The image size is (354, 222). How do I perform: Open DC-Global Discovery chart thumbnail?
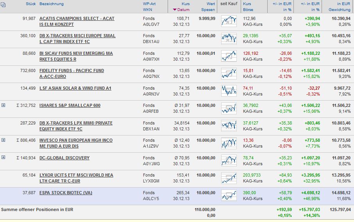click(x=229, y=161)
